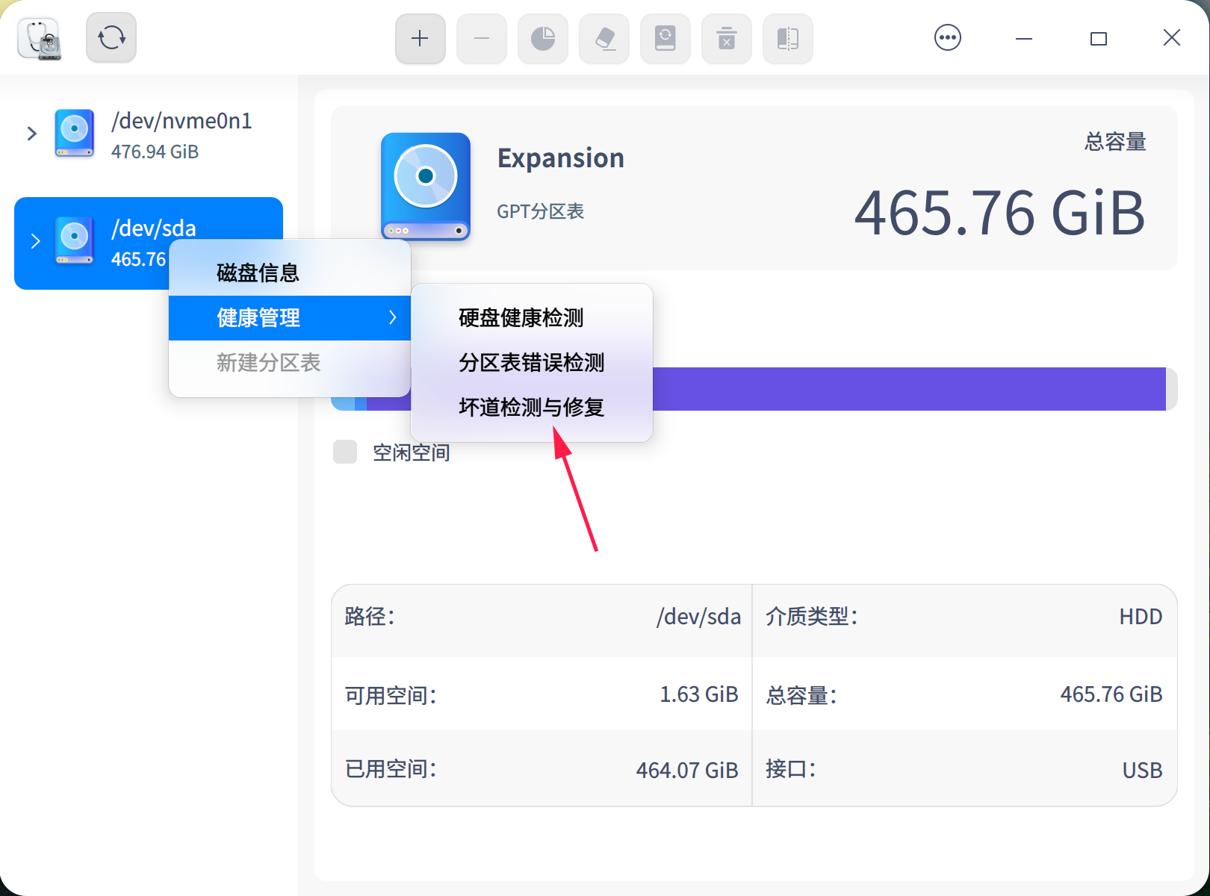The height and width of the screenshot is (896, 1210).
Task: Click the HDD media type value
Action: point(1141,617)
